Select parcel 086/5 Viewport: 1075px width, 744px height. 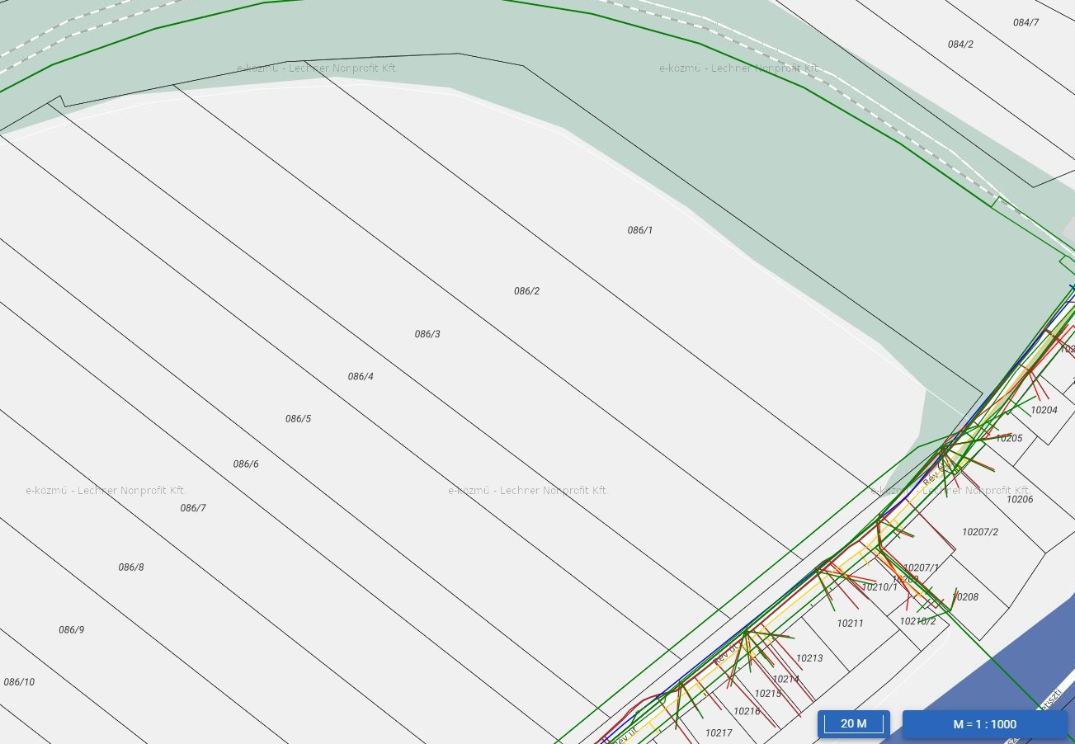pyautogui.click(x=298, y=419)
